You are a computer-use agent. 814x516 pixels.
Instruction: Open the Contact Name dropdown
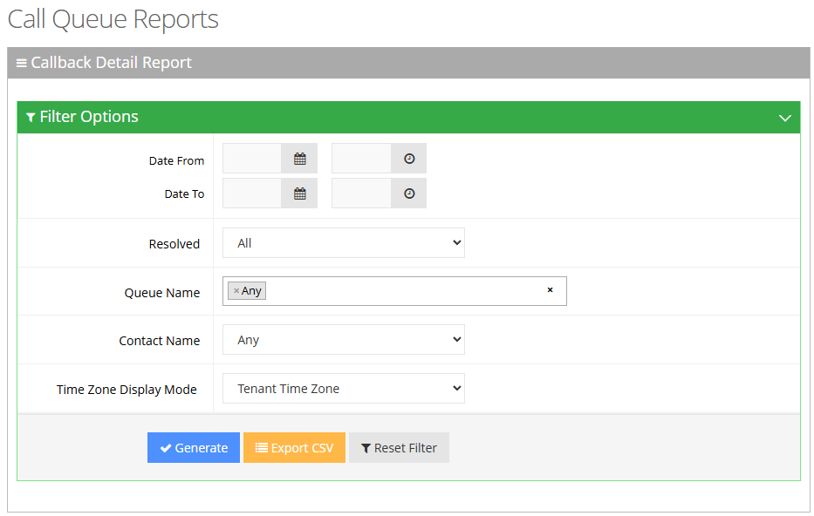343,340
